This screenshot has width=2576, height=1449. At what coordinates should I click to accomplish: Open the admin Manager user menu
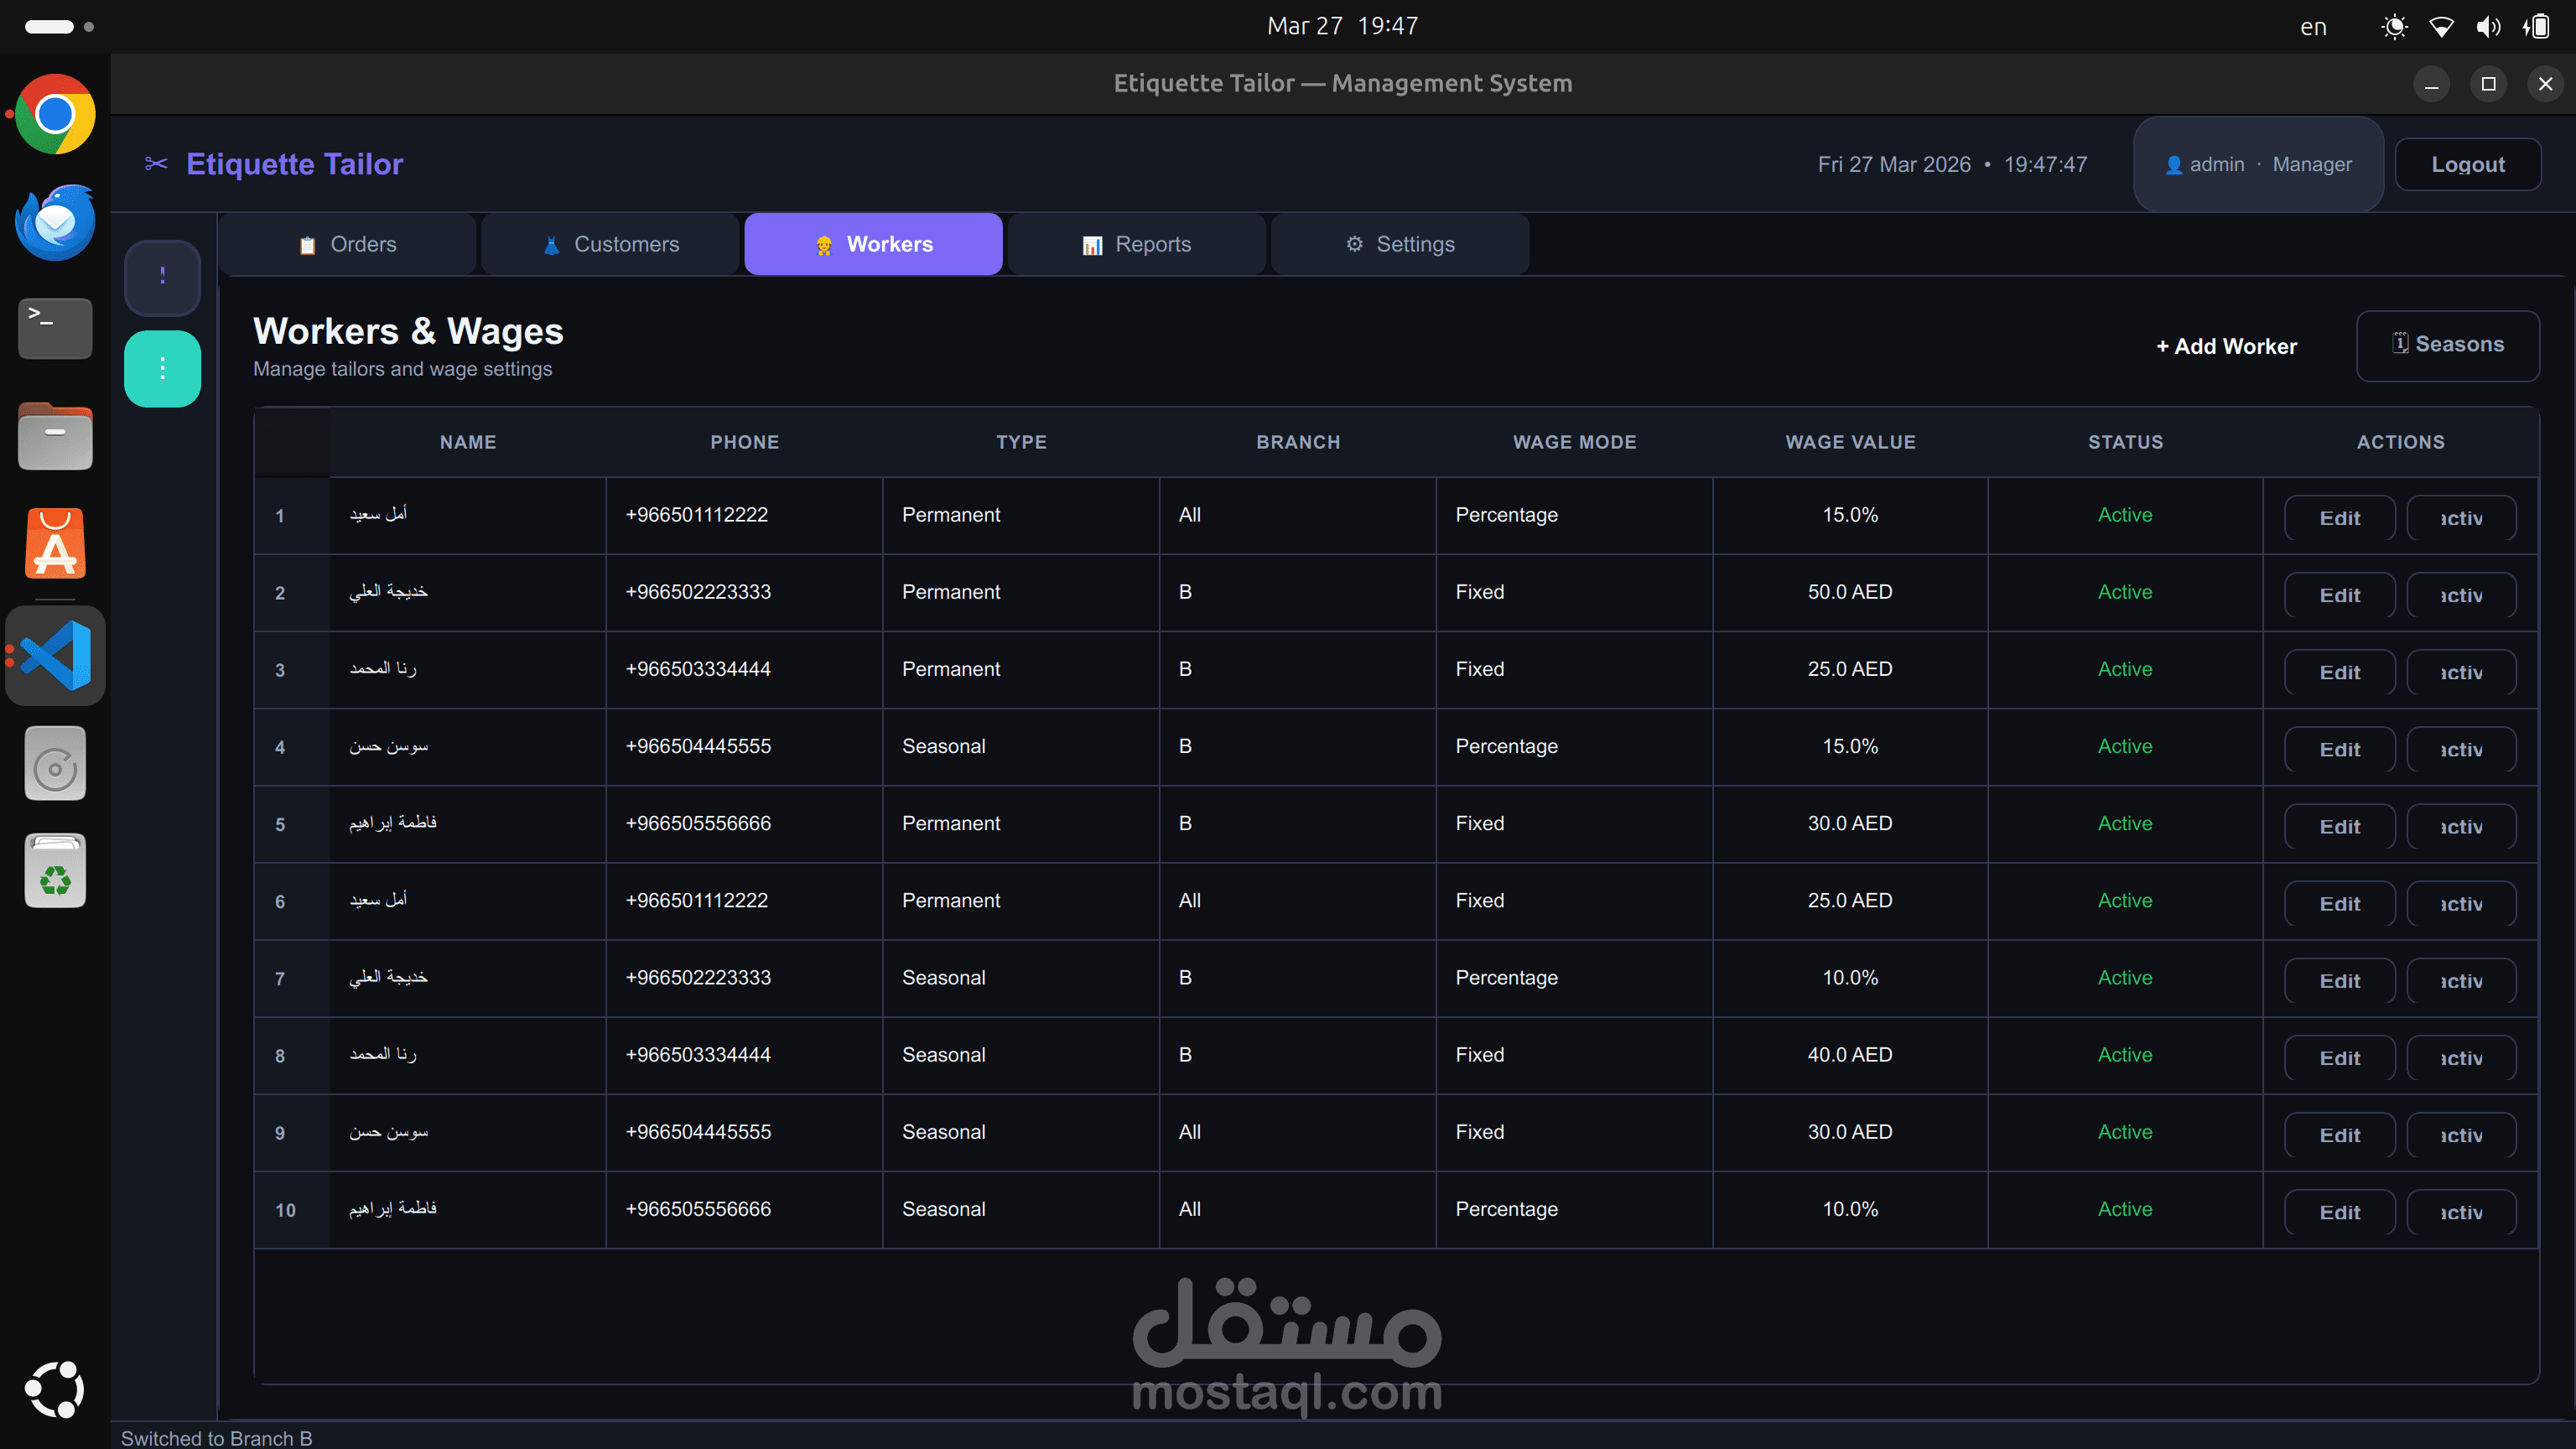[2258, 164]
